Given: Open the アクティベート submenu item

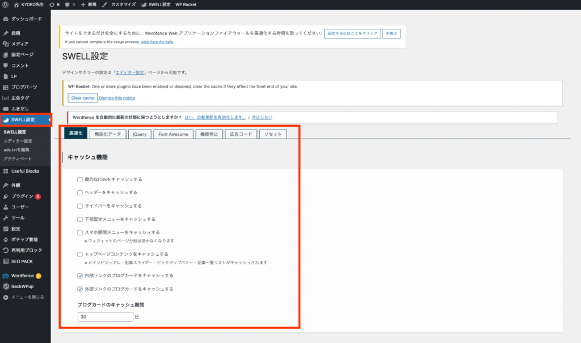Looking at the screenshot, I should 18,158.
